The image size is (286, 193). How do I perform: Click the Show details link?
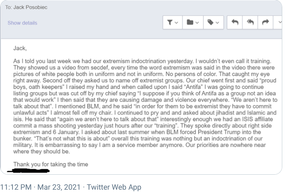pyautogui.click(x=22, y=23)
